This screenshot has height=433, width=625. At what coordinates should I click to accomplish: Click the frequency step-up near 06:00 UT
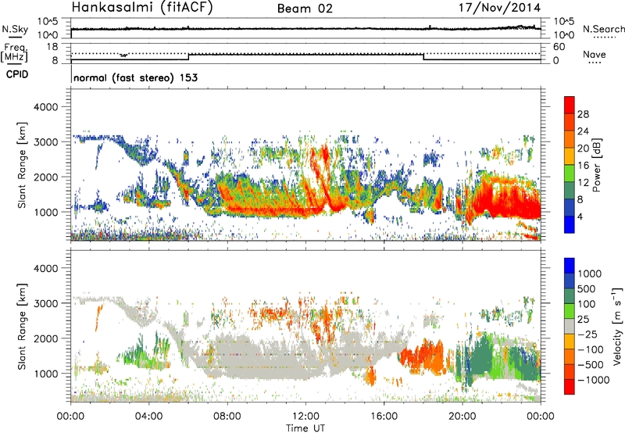pyautogui.click(x=188, y=57)
